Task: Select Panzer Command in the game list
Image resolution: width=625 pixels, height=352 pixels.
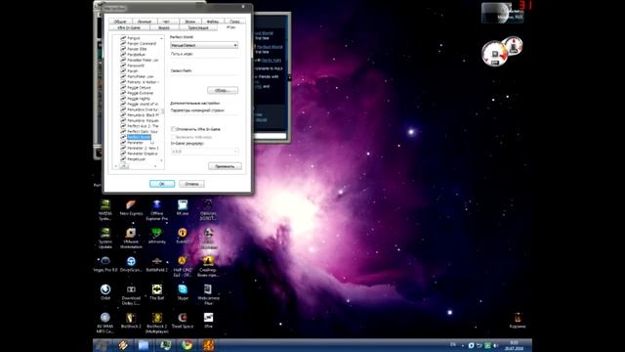Action: point(142,43)
